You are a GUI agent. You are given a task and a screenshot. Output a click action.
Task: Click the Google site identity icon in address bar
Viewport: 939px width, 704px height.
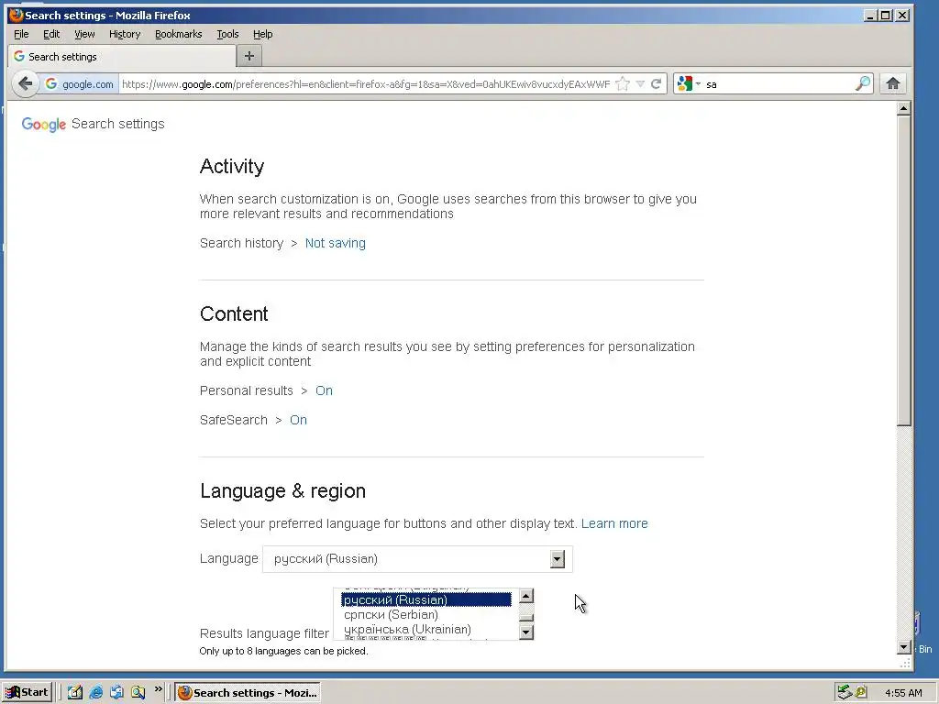point(51,83)
